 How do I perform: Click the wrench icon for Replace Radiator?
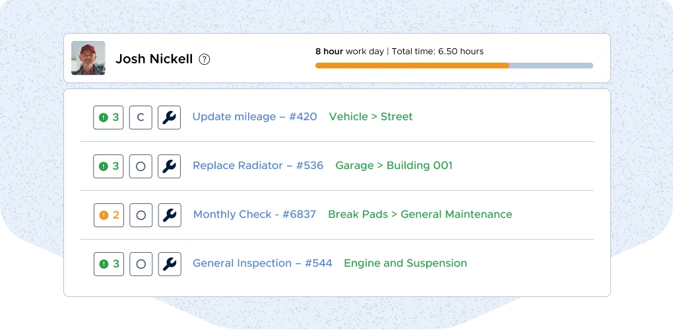169,166
